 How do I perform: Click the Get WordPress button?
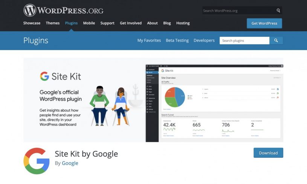pyautogui.click(x=264, y=23)
